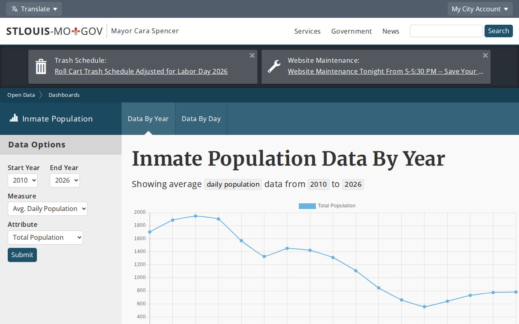Click the "2010" highlighted value in subtitle
Image resolution: width=519 pixels, height=324 pixels.
(x=318, y=184)
